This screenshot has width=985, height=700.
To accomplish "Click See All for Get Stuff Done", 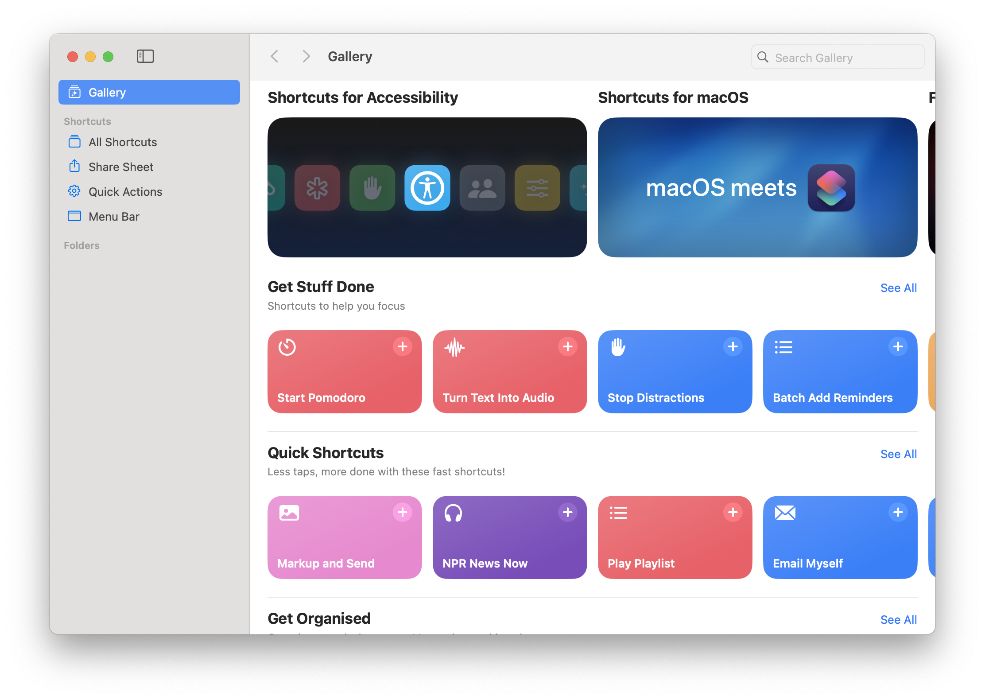I will tap(898, 288).
